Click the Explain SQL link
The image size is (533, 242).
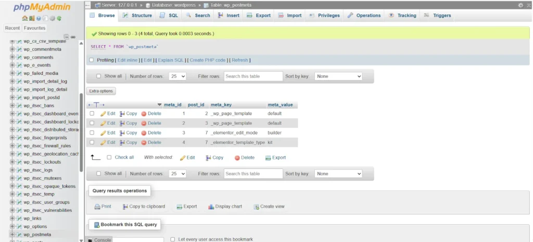click(x=171, y=60)
